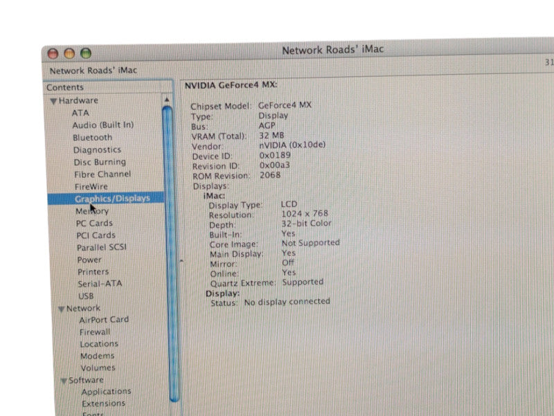Click the Chipset Model value GeForce4 MX
Screen dimensions: 554x416
(285, 105)
